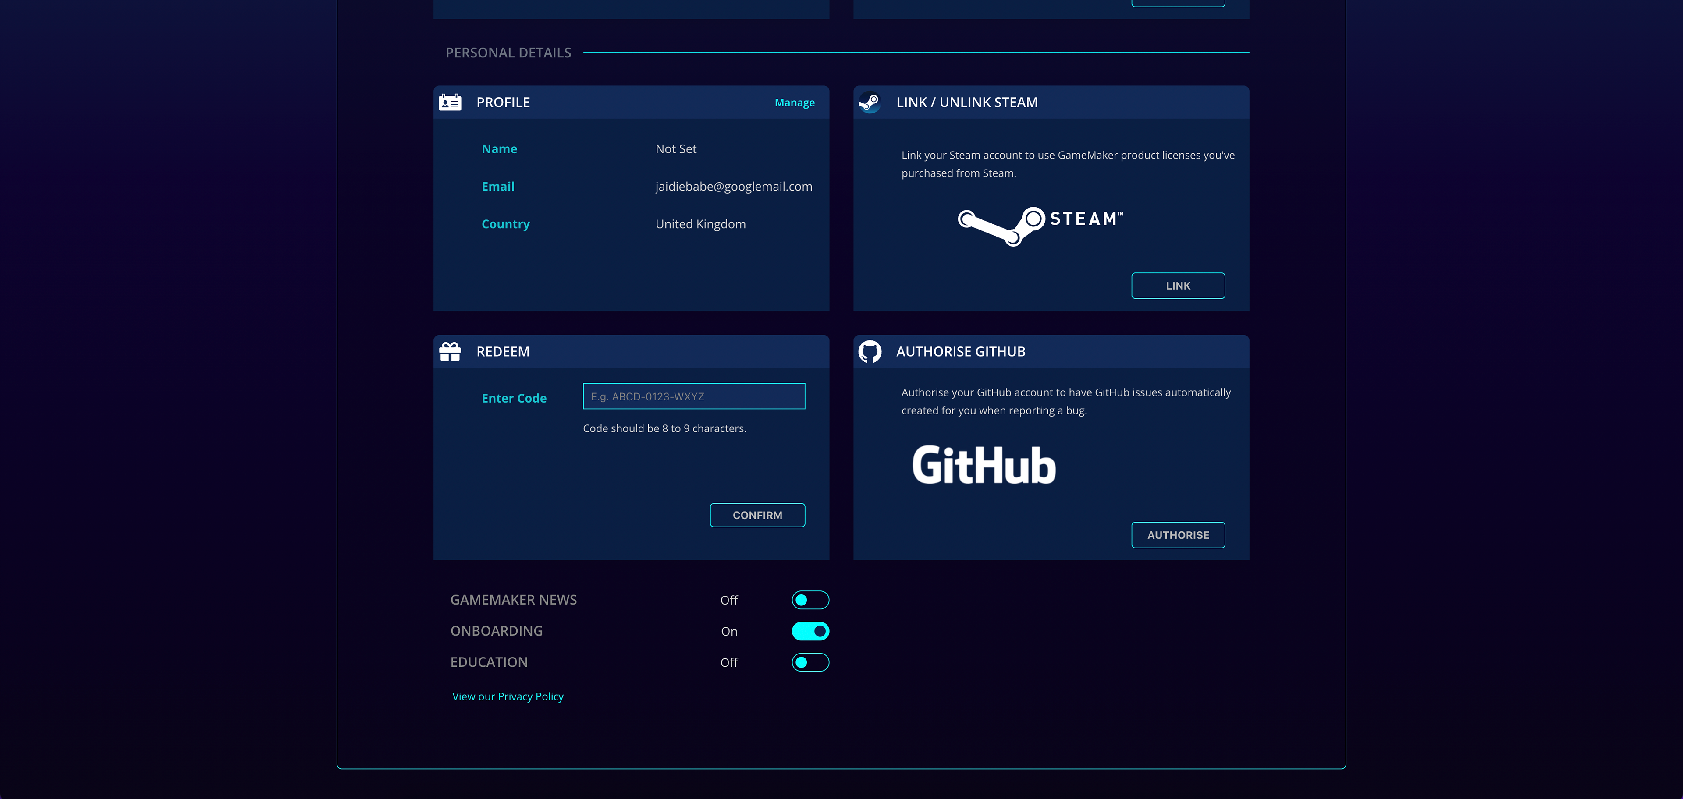Screen dimensions: 1683x799
Task: Click the Off status beside Education
Action: coord(729,663)
